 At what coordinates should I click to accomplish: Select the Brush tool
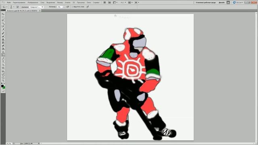tap(3, 36)
